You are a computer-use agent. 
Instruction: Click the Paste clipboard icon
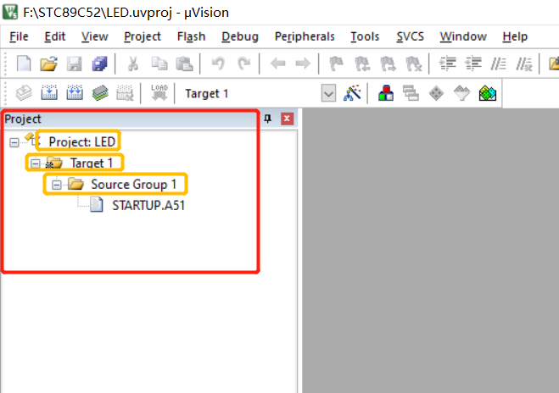pos(184,64)
